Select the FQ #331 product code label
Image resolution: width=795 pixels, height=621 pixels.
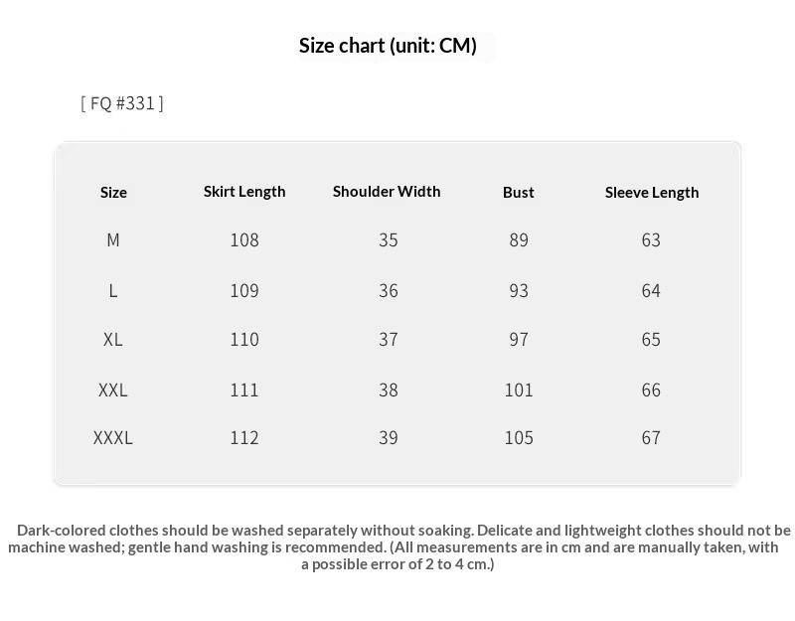pyautogui.click(x=122, y=103)
